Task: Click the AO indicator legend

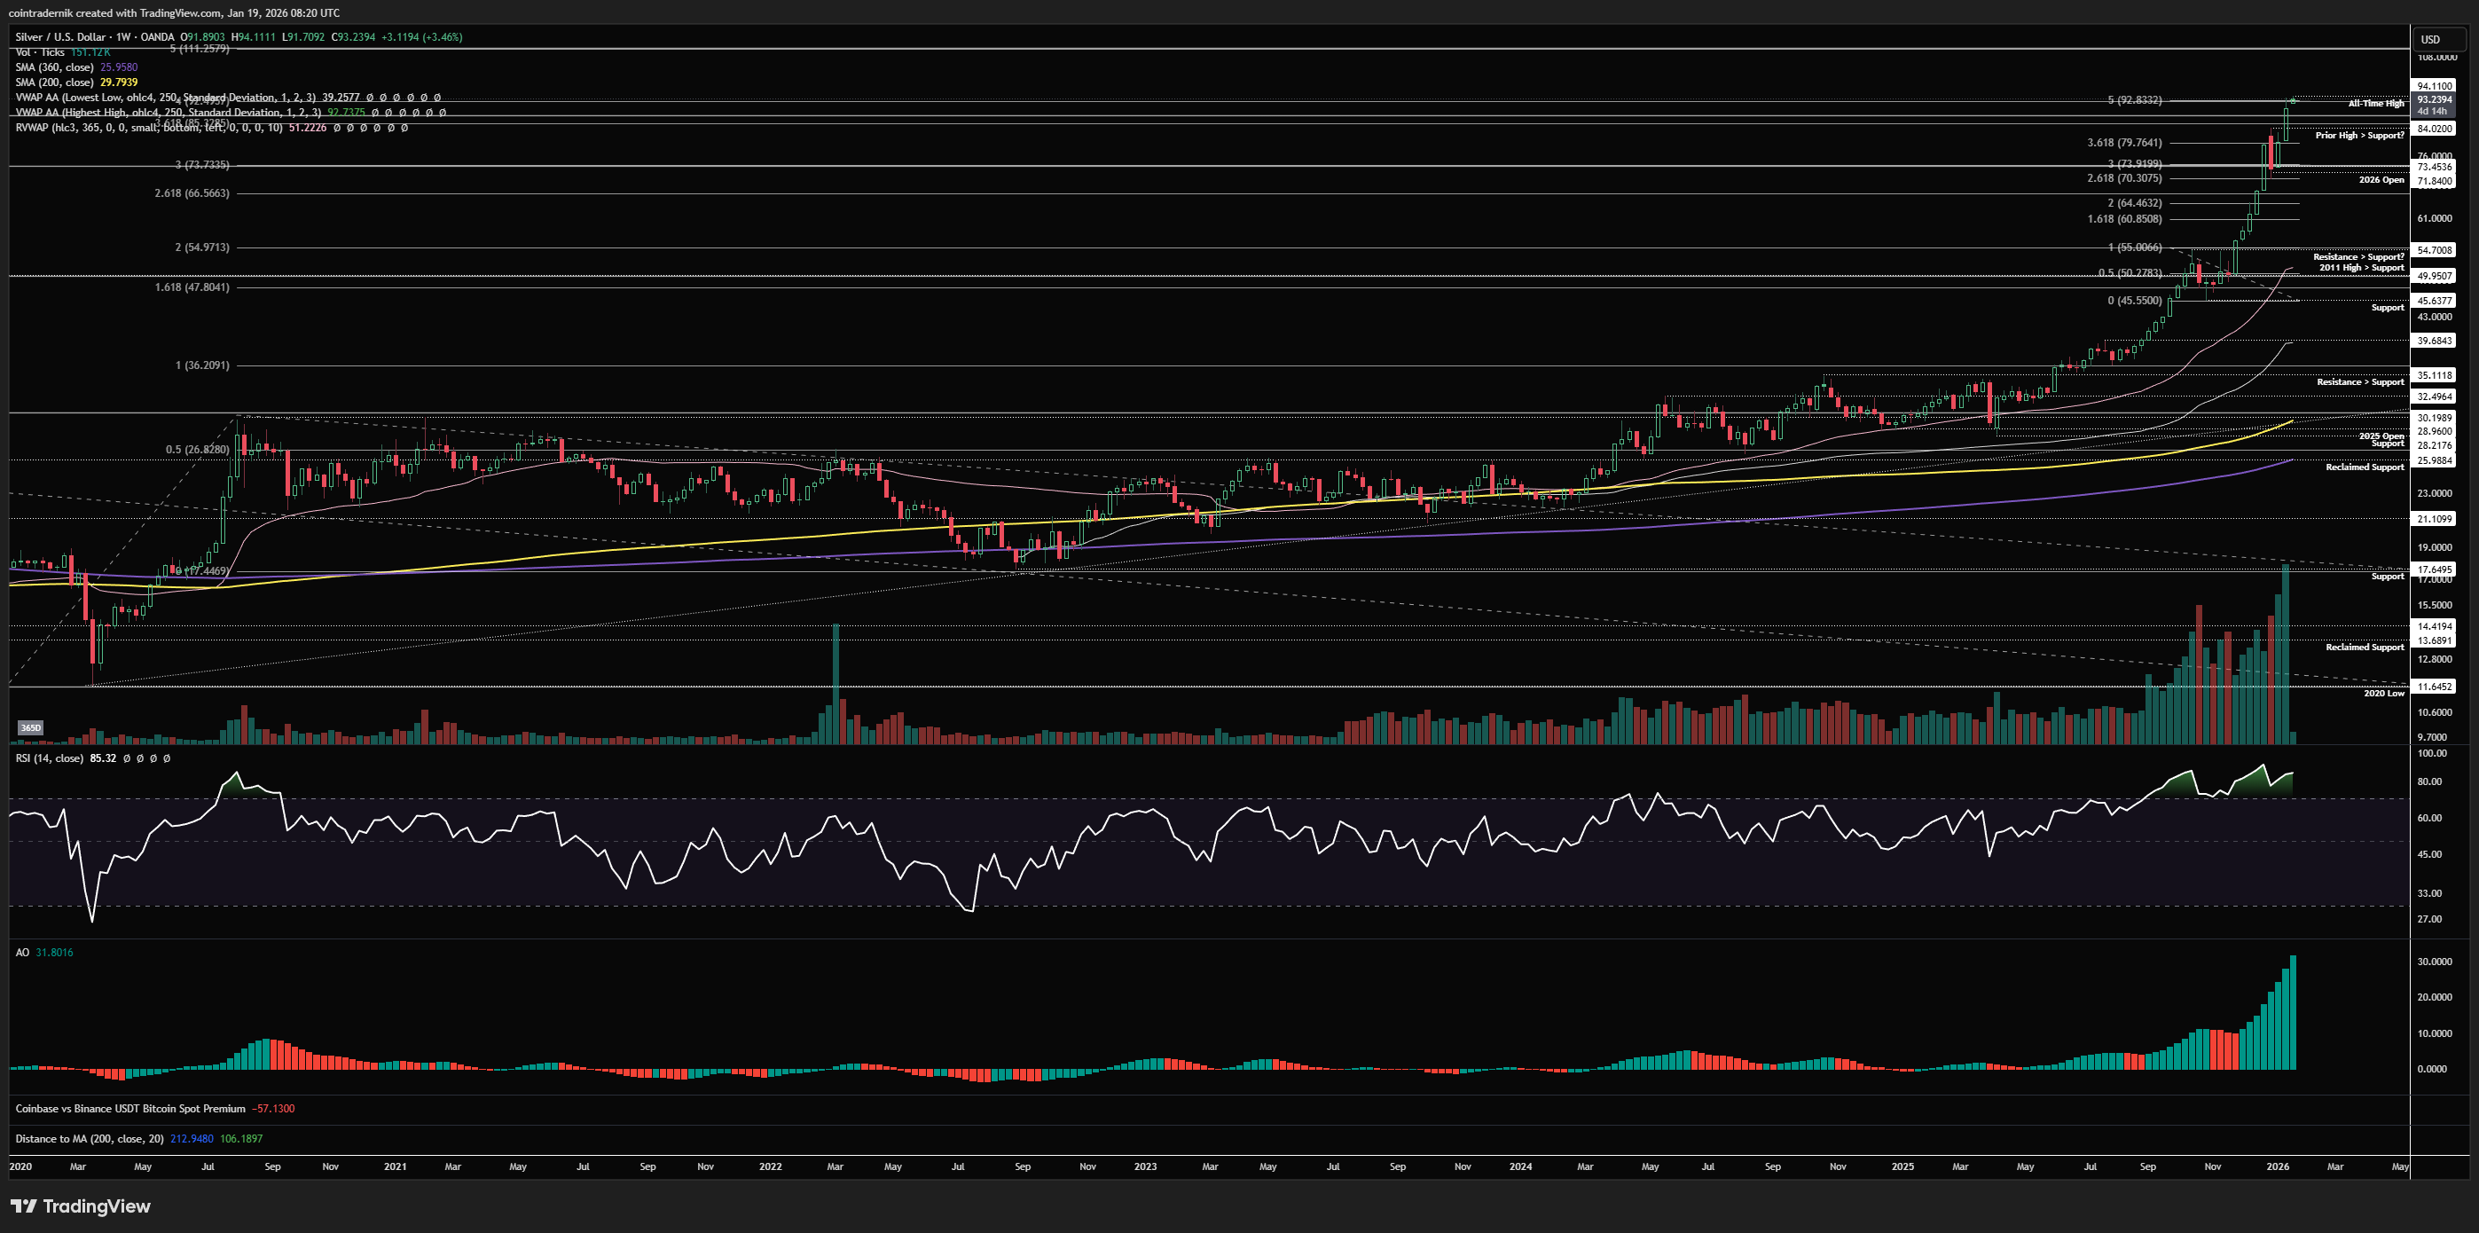Action: pos(22,952)
